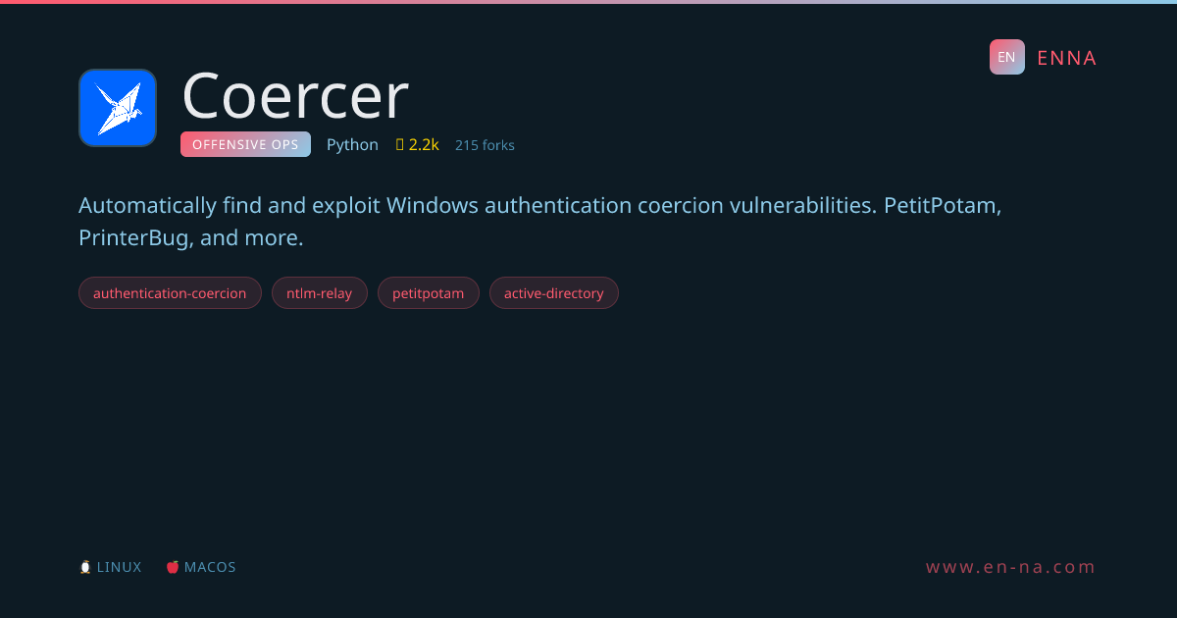Click the EN gradient badge icon
The width and height of the screenshot is (1177, 618).
tap(1006, 57)
